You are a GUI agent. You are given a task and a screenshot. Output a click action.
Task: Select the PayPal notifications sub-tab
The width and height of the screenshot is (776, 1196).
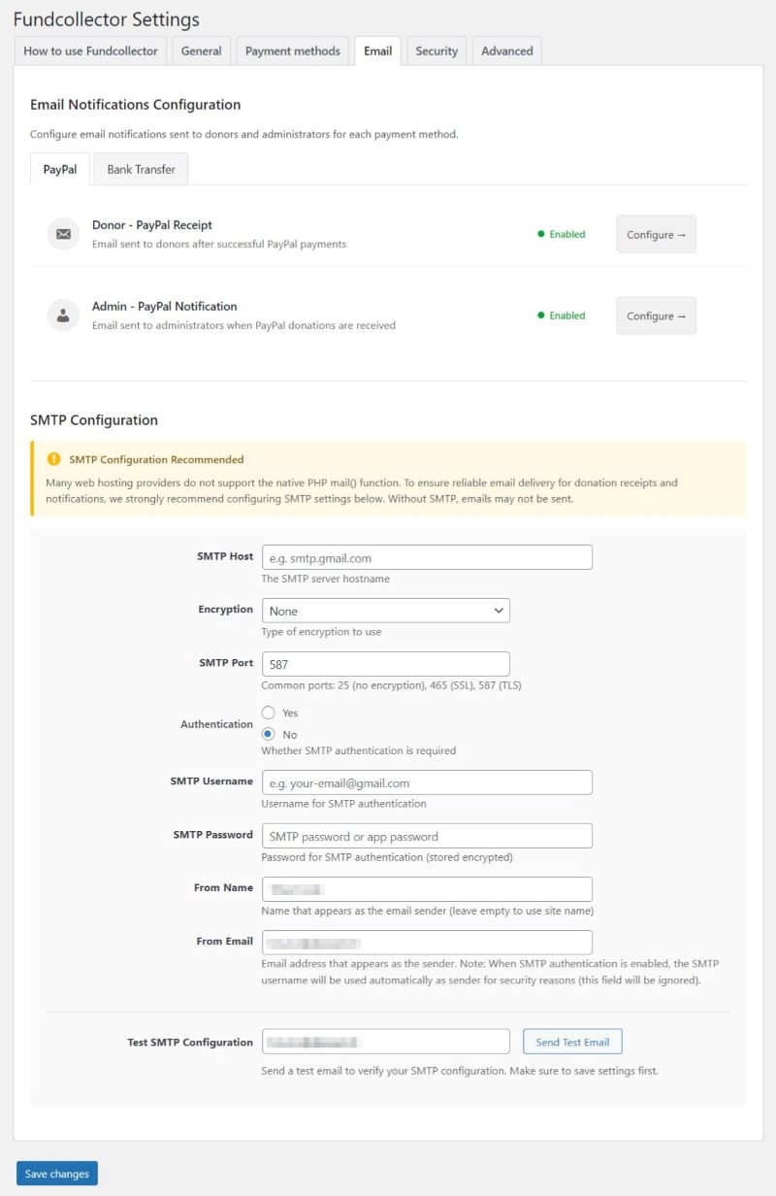coord(60,169)
